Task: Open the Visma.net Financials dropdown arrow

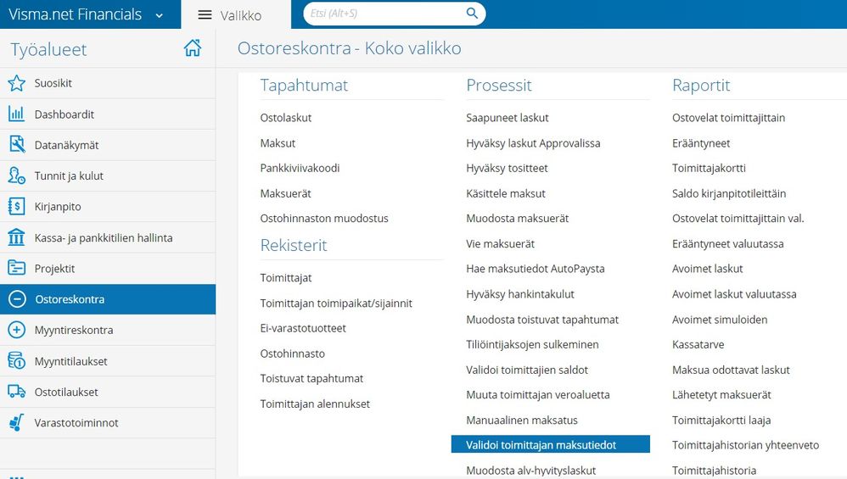Action: click(x=160, y=15)
